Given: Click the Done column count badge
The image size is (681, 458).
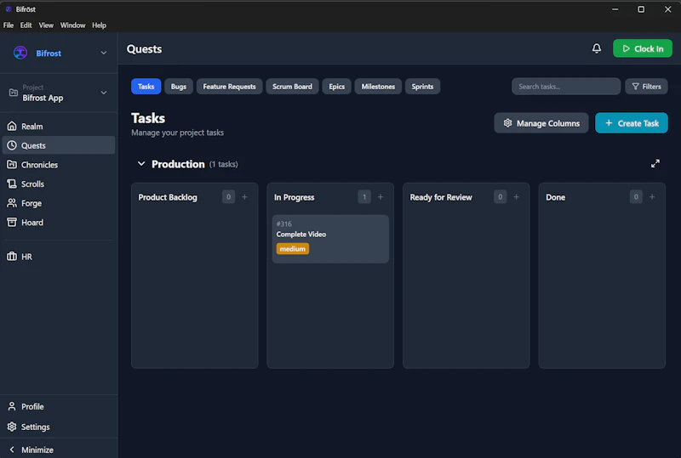Looking at the screenshot, I should [636, 197].
